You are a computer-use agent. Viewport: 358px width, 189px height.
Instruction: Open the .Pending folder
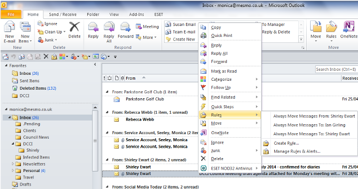(28, 124)
